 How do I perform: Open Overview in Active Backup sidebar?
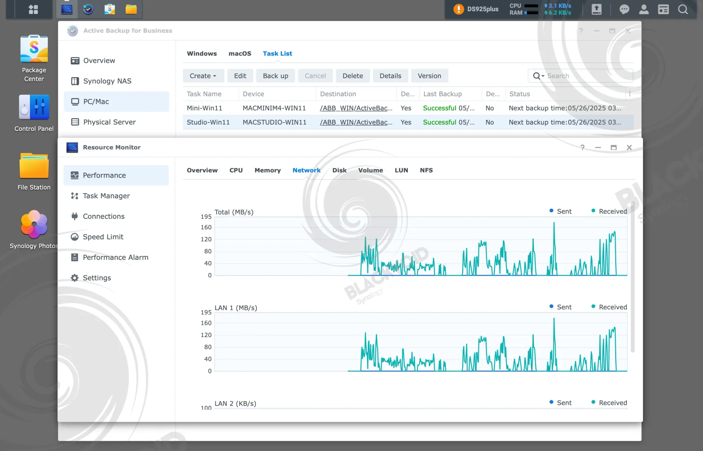tap(116, 61)
